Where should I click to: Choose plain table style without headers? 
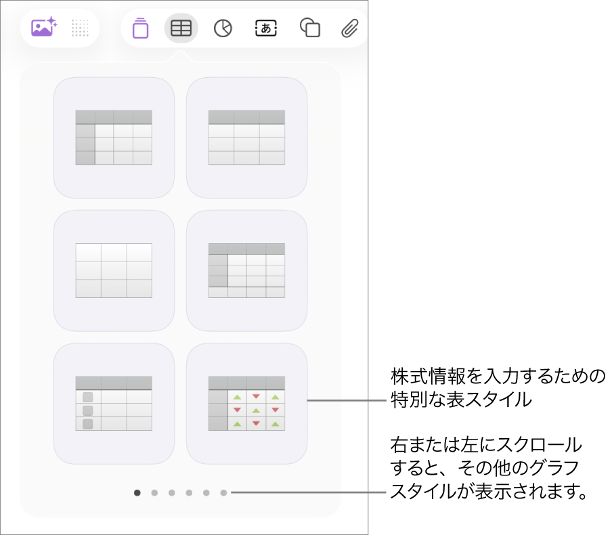(114, 270)
